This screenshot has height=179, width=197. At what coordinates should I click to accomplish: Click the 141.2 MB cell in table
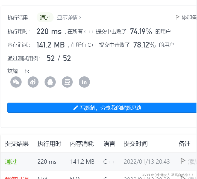[x=82, y=162]
